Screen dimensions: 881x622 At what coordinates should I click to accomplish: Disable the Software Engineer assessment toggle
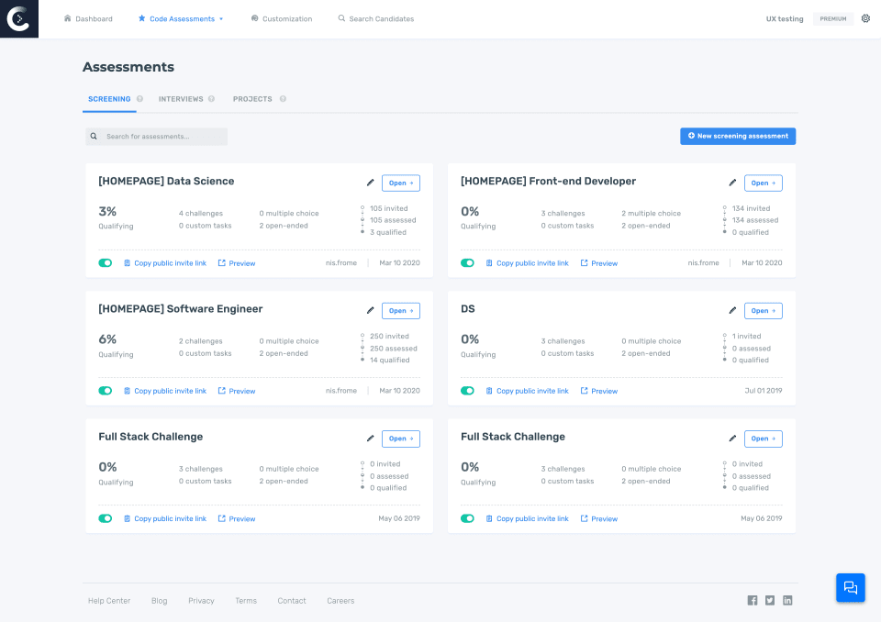105,390
